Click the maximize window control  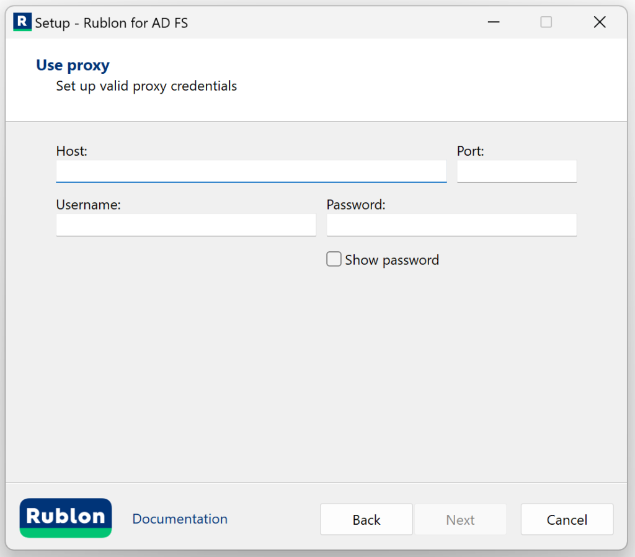click(x=546, y=22)
